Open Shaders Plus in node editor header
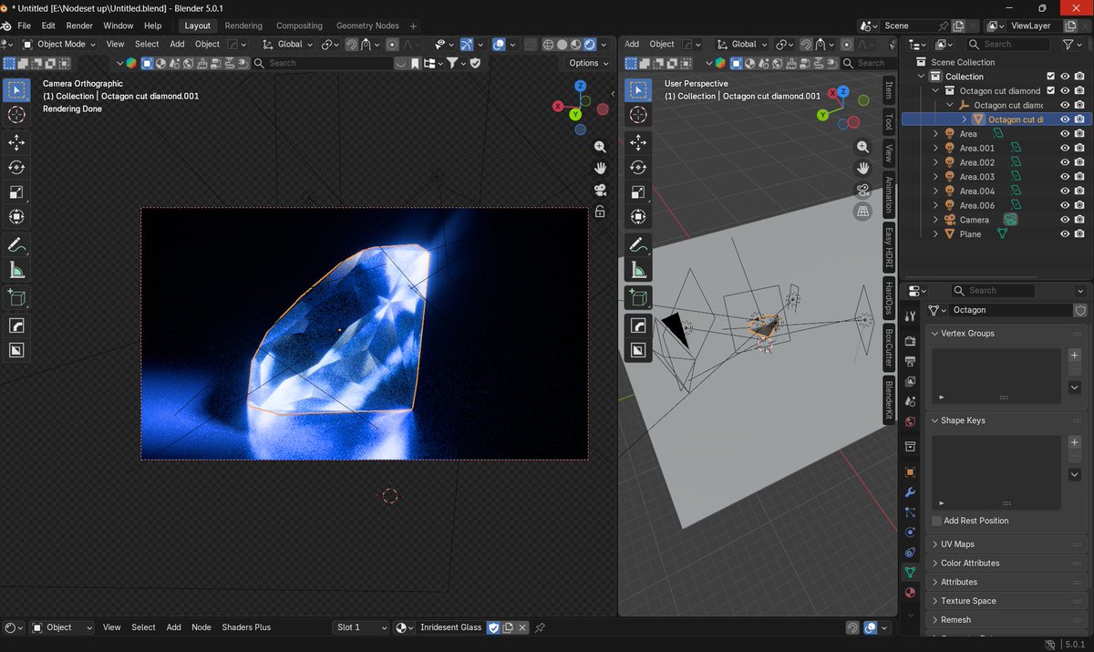This screenshot has height=652, width=1094. tap(246, 627)
